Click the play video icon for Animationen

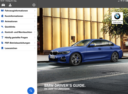(x=2, y=21)
